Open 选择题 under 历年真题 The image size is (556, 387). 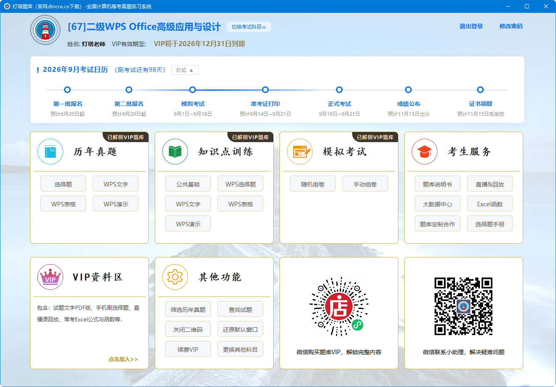[x=63, y=184]
